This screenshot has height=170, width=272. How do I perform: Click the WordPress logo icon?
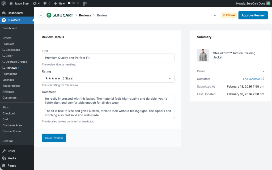4,3
